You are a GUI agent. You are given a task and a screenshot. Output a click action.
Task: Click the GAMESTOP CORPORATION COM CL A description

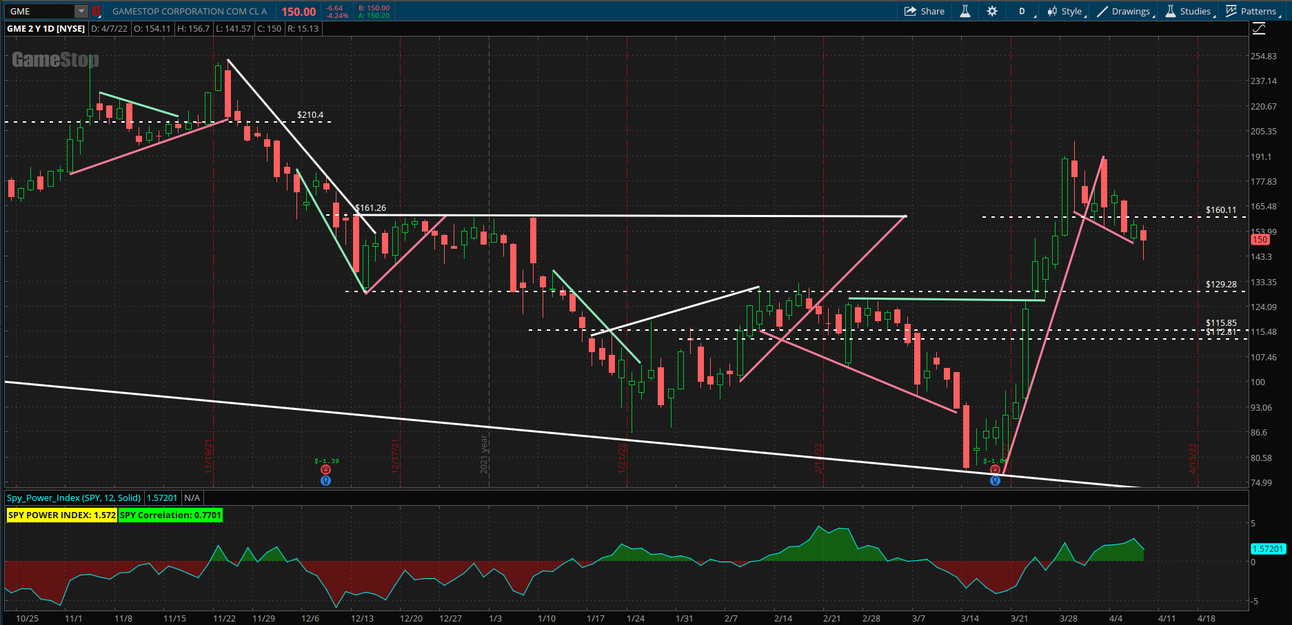[190, 11]
